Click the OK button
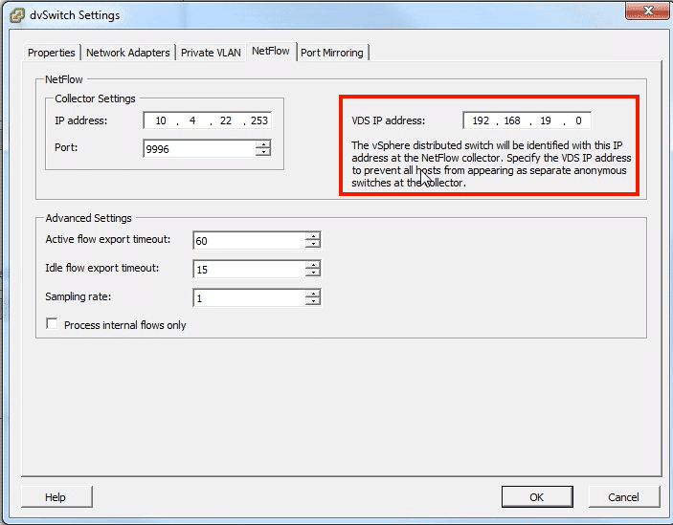 [537, 496]
